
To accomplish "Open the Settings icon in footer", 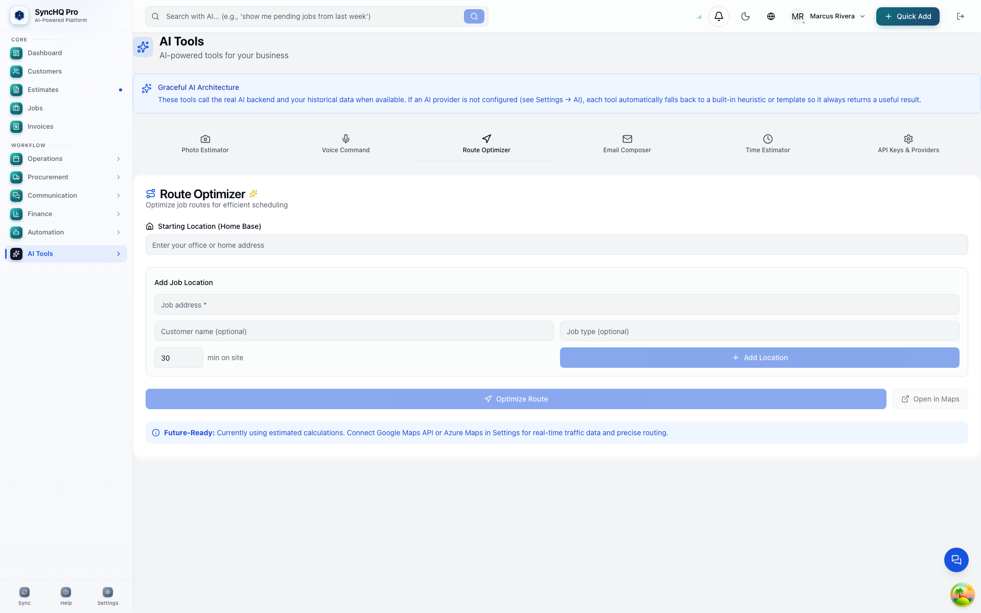I will [x=108, y=592].
